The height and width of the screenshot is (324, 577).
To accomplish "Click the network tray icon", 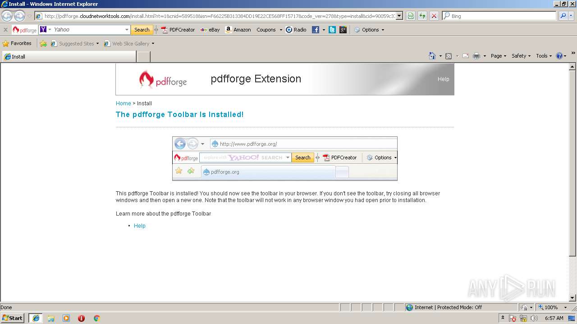I will [523, 318].
